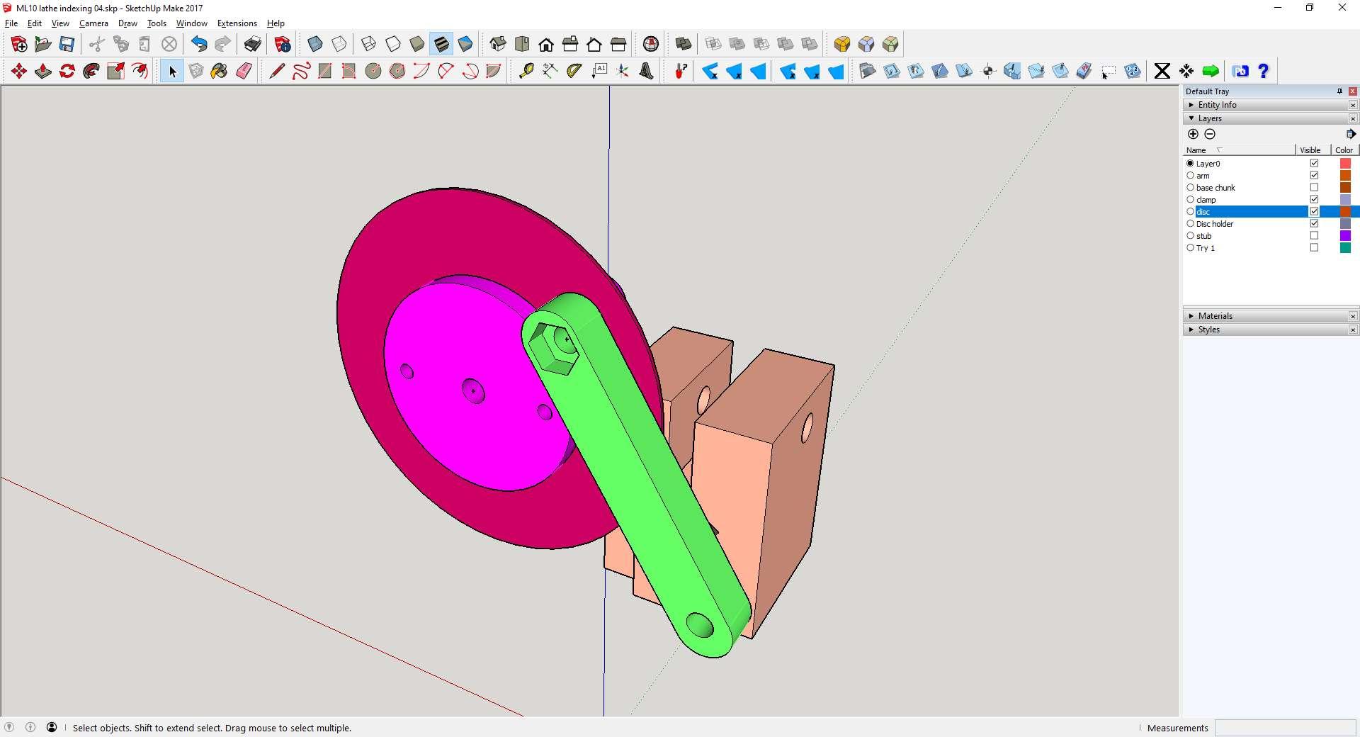Hide the arm layer
The image size is (1360, 737).
point(1314,176)
